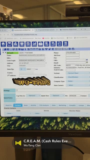Screen dimensions: 90x160
Task: Switch to the TCO Analysis tab
Action: [x=44, y=105]
